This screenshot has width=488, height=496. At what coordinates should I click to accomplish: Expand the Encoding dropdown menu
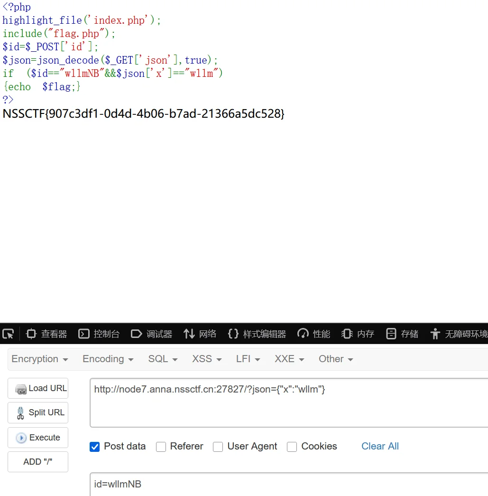point(108,359)
